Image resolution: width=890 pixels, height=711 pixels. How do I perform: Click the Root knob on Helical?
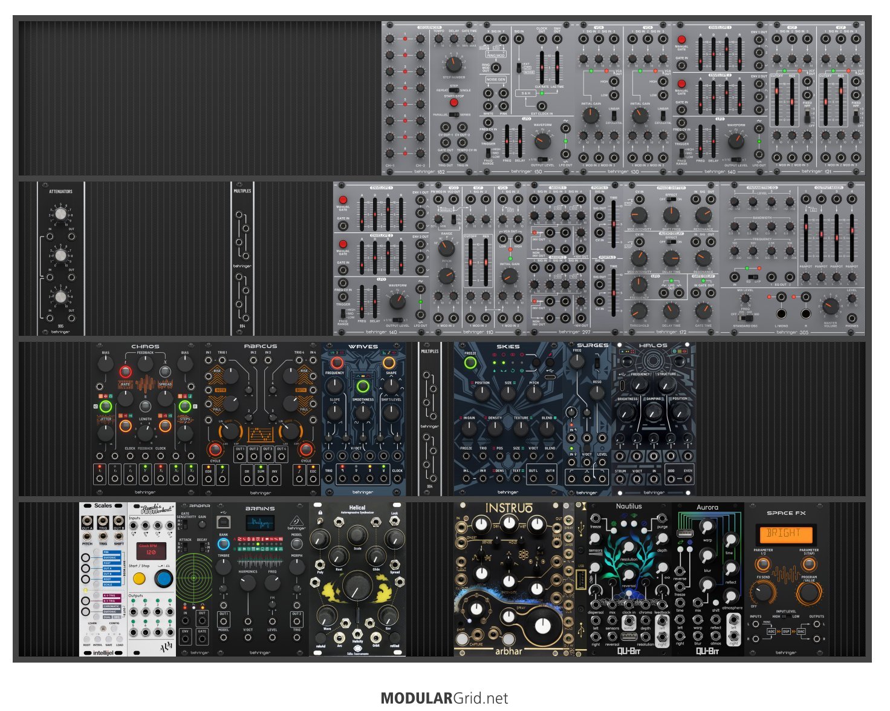point(340,555)
